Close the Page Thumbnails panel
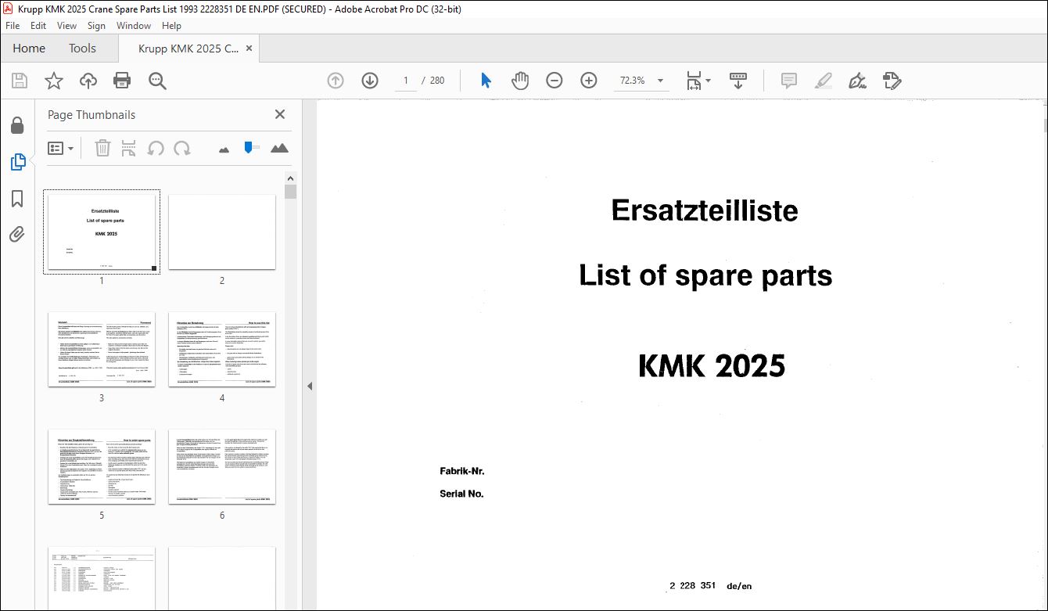The image size is (1048, 611). click(x=280, y=114)
